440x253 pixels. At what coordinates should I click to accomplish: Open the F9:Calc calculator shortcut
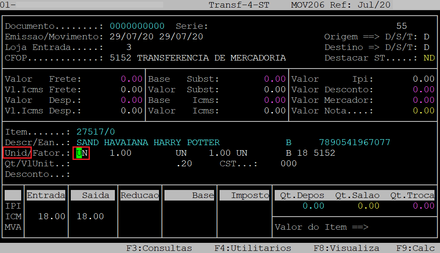point(415,248)
